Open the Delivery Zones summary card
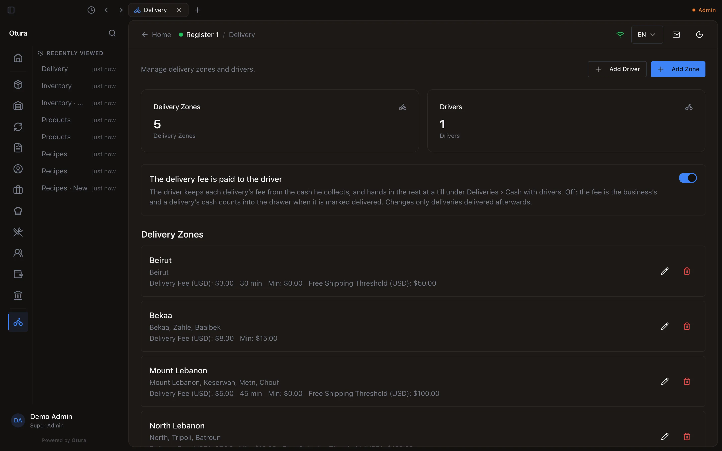Image resolution: width=722 pixels, height=451 pixels. tap(280, 121)
